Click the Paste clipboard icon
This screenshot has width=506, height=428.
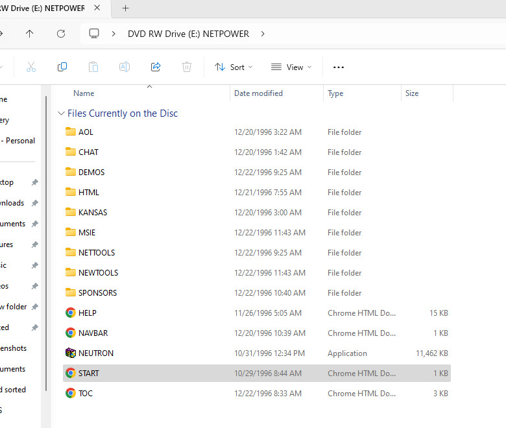point(93,67)
